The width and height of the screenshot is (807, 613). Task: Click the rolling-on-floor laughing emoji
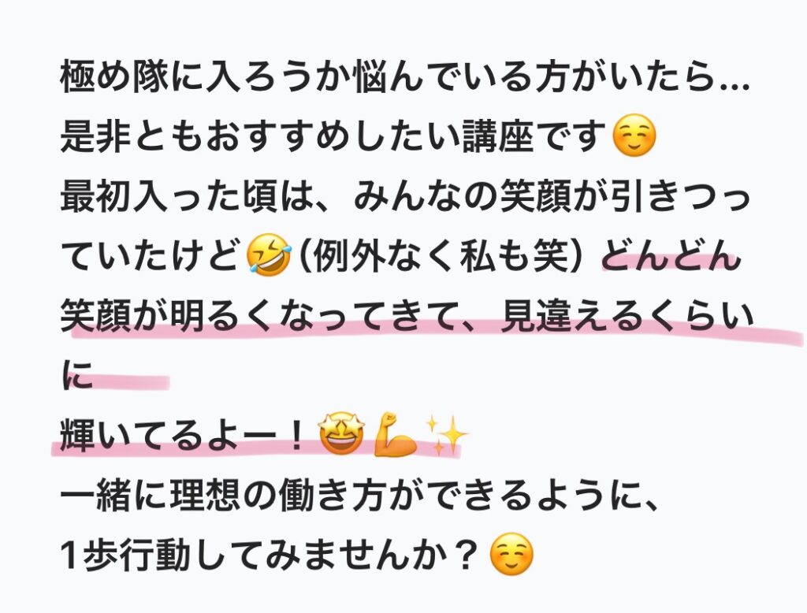point(269,254)
